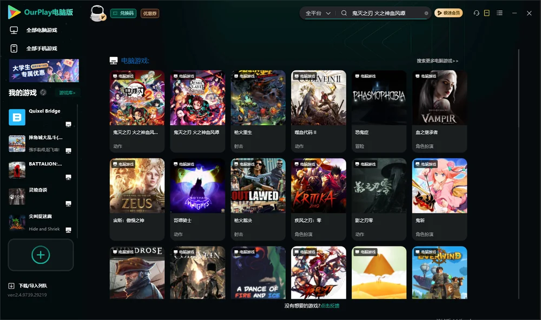541x320 pixels.
Task: Open the 全部手机游戏 section
Action: coord(42,49)
